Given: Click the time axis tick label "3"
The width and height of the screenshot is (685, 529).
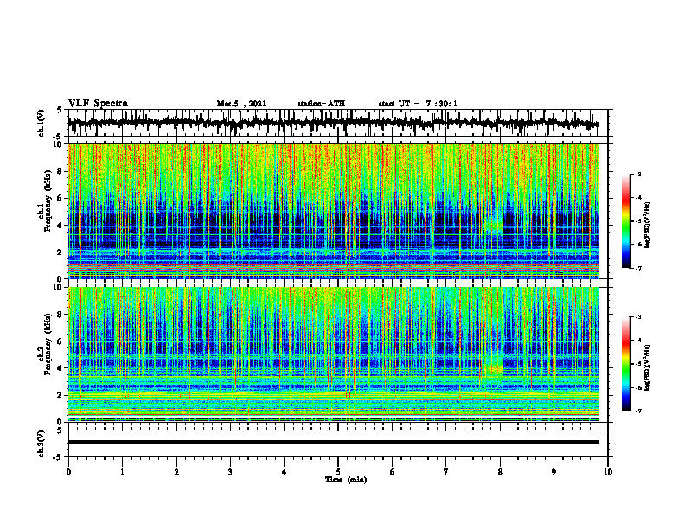Looking at the screenshot, I should pyautogui.click(x=230, y=472).
